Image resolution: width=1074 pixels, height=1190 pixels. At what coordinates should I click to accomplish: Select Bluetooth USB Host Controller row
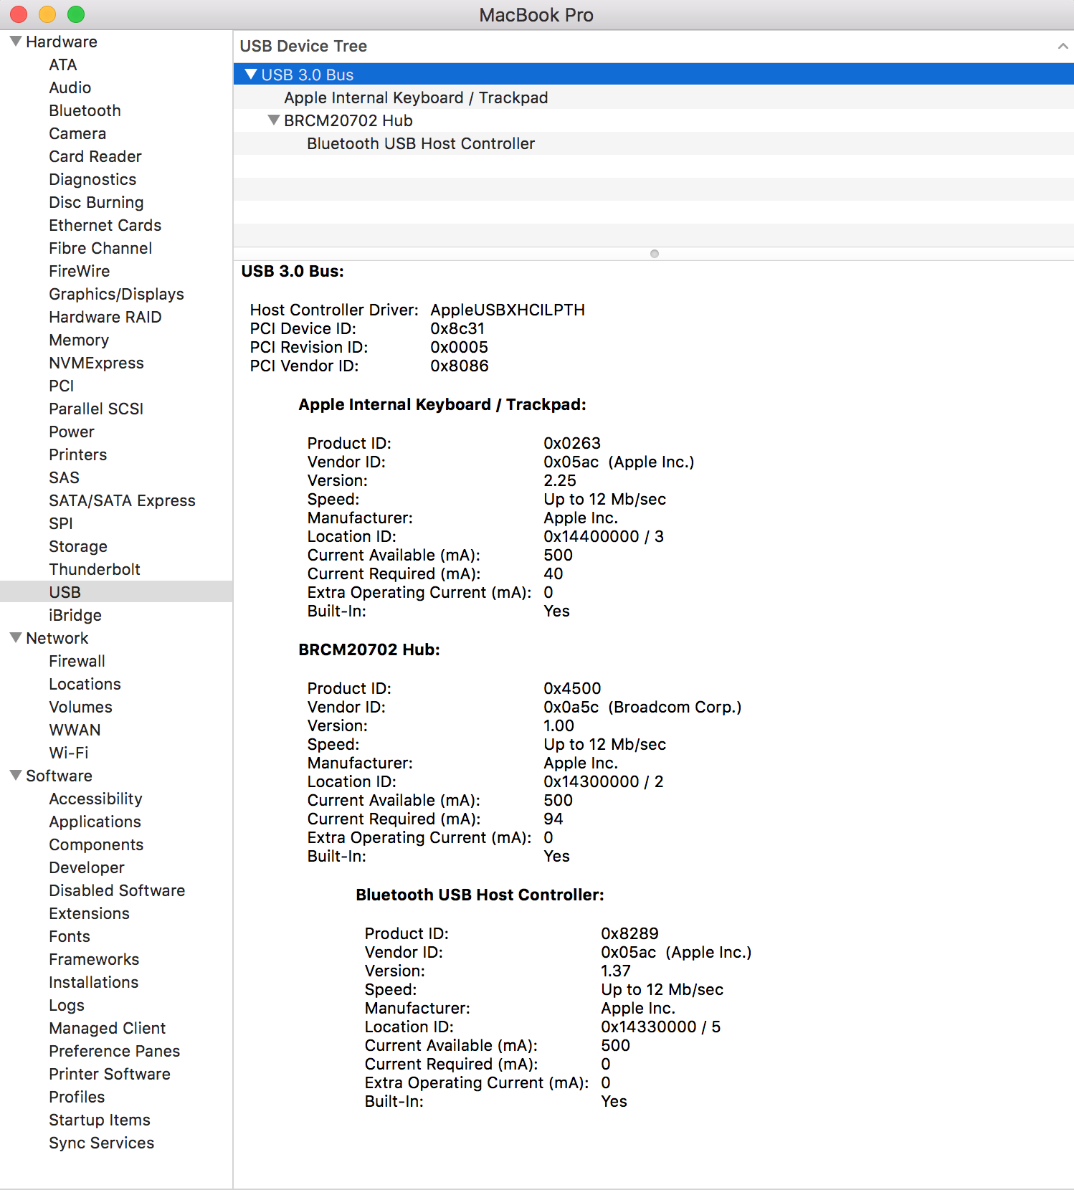point(654,143)
